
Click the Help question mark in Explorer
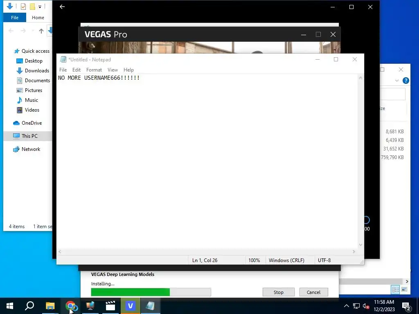pos(405,81)
